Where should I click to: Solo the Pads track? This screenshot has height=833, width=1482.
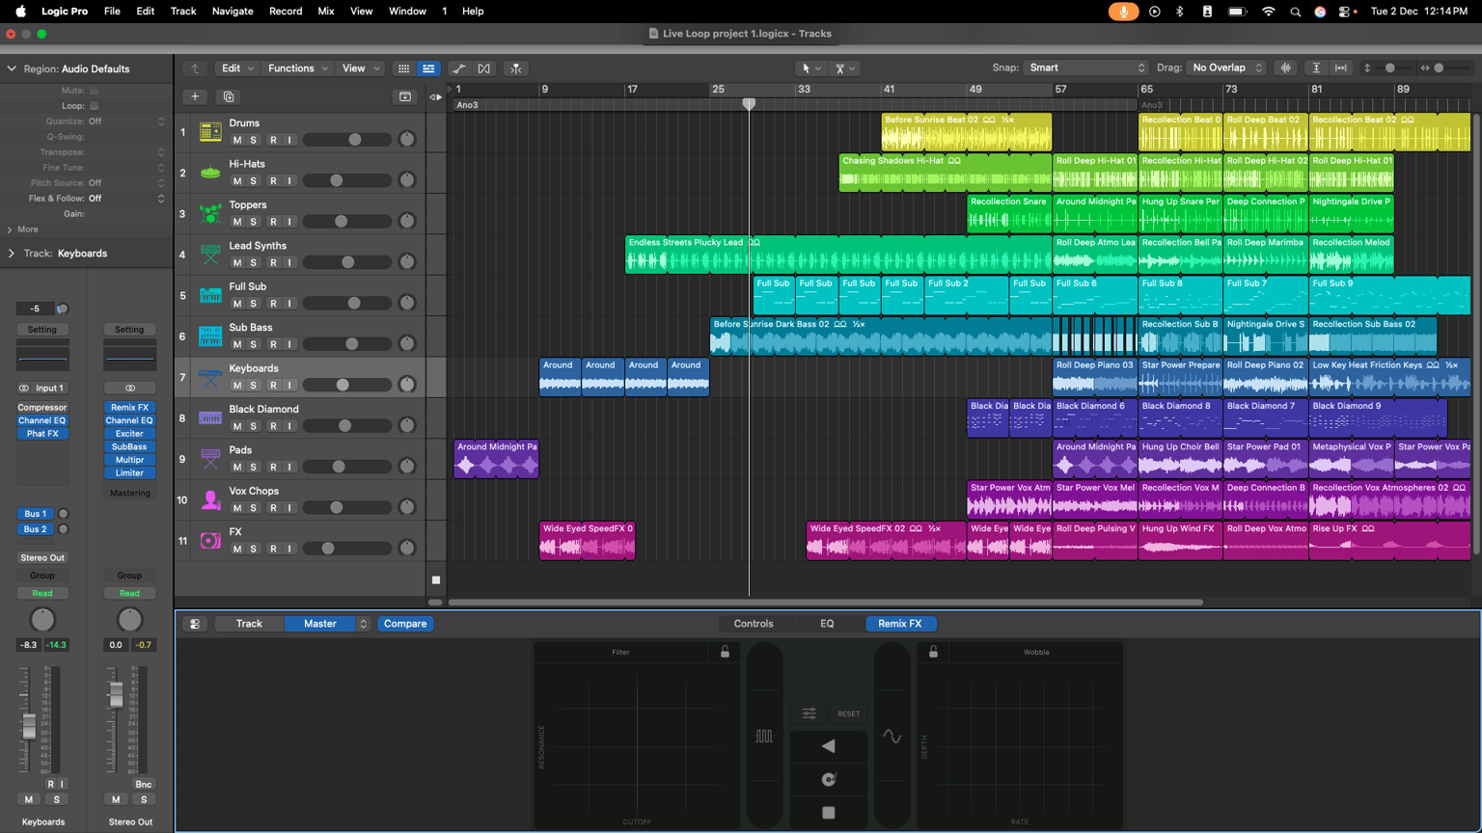click(254, 467)
